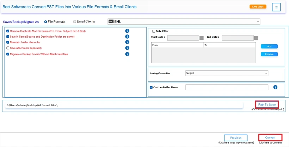
Task: Expand the EML file format dropdown
Action: (x=184, y=21)
